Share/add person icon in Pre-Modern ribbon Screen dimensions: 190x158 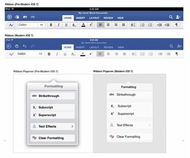[x=178, y=17]
